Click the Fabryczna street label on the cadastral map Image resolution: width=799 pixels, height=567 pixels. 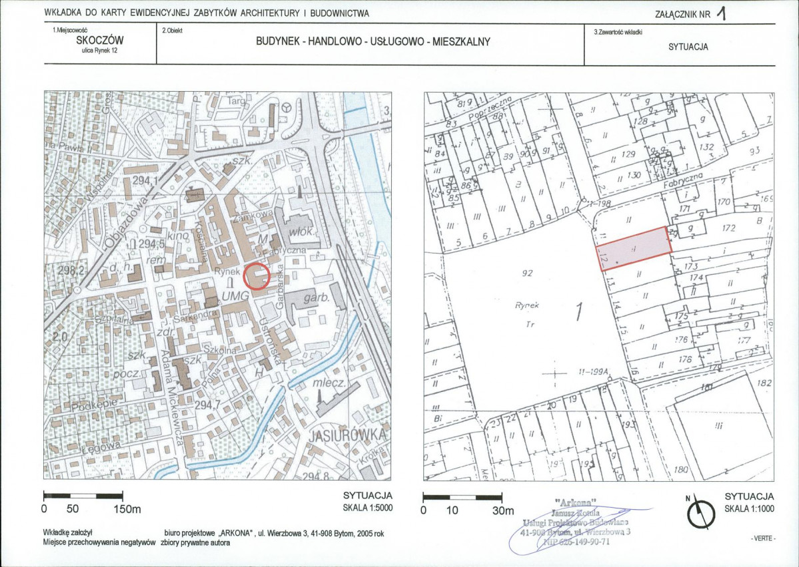[x=684, y=182]
